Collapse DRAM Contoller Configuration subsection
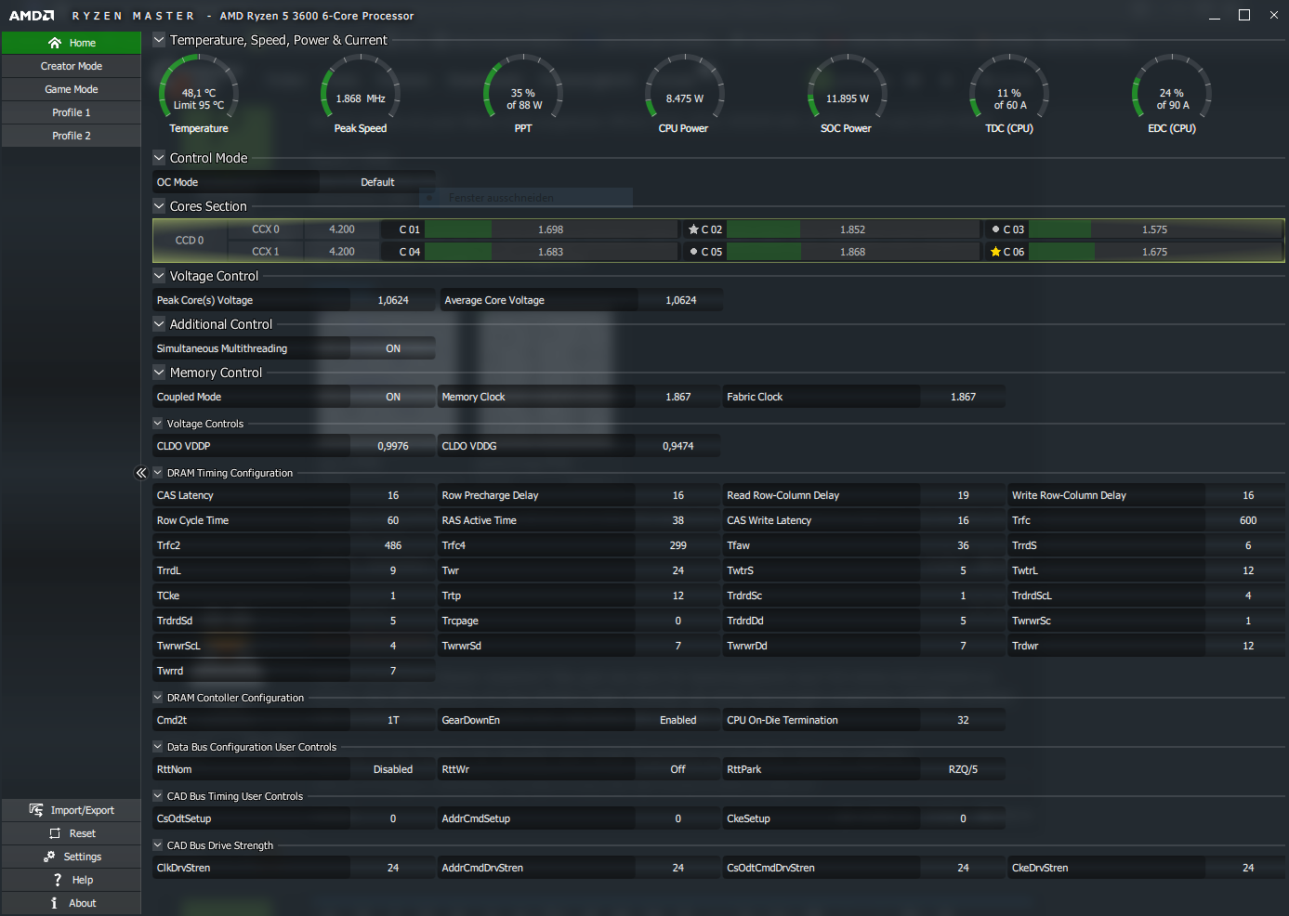This screenshot has height=916, width=1289. pyautogui.click(x=158, y=698)
